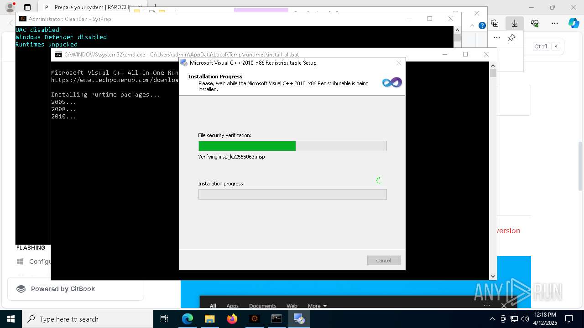Click the volume speaker tray icon

[525, 319]
